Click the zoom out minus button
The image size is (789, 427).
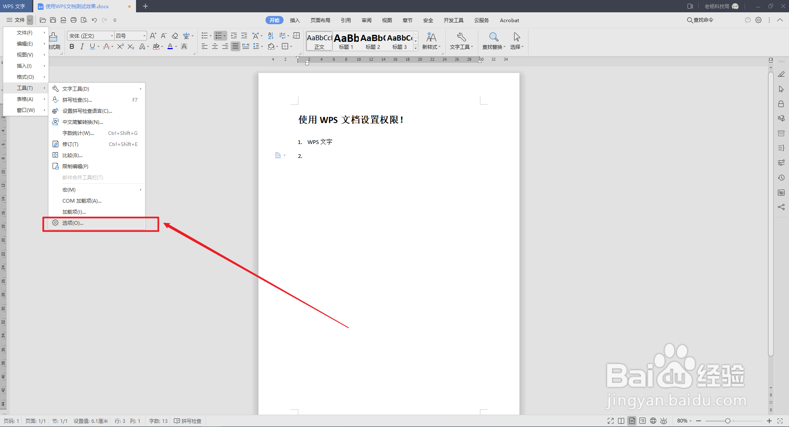tap(699, 421)
